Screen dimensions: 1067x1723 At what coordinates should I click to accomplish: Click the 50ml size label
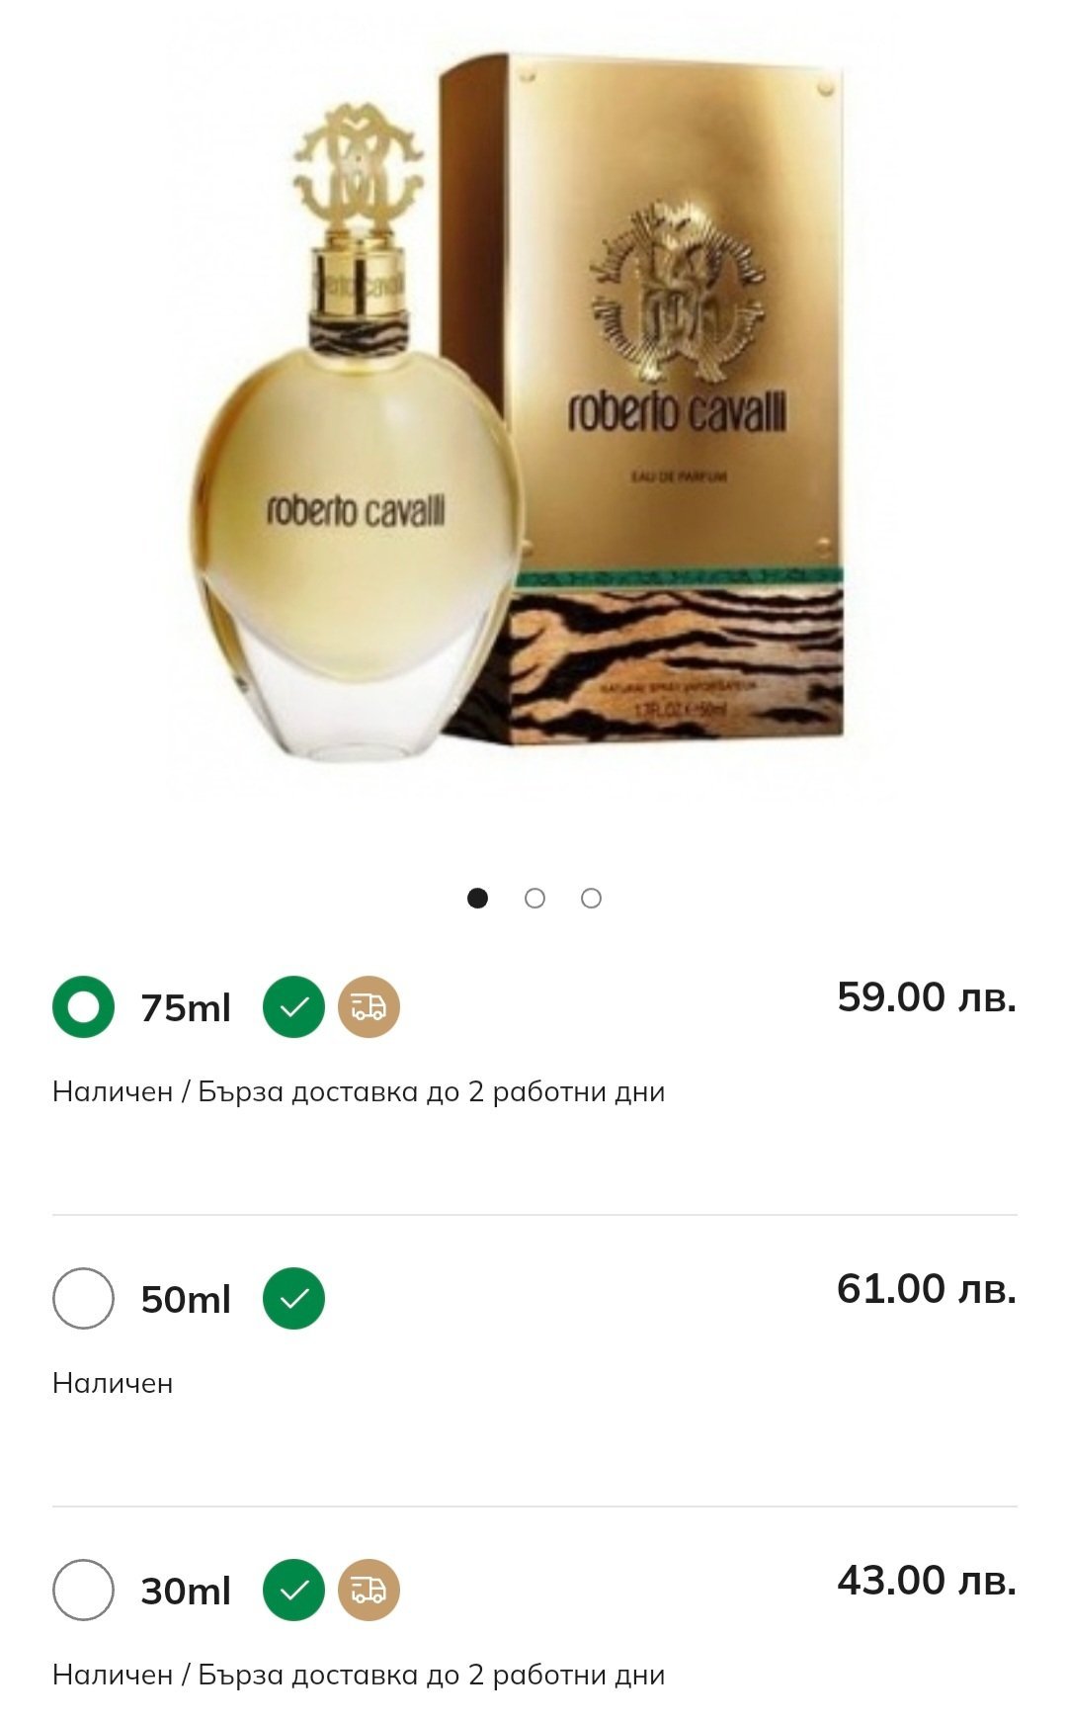point(186,1299)
